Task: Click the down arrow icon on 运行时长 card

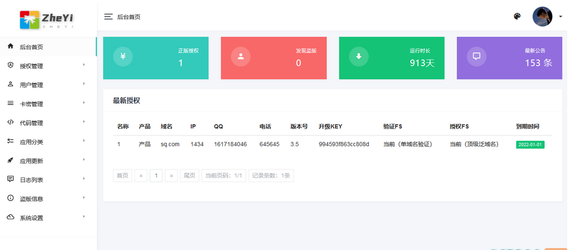Action: coord(359,57)
